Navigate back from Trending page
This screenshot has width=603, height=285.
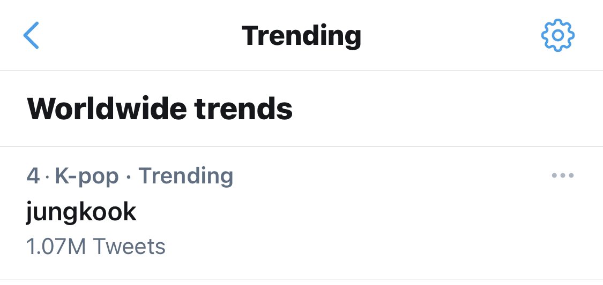(31, 35)
